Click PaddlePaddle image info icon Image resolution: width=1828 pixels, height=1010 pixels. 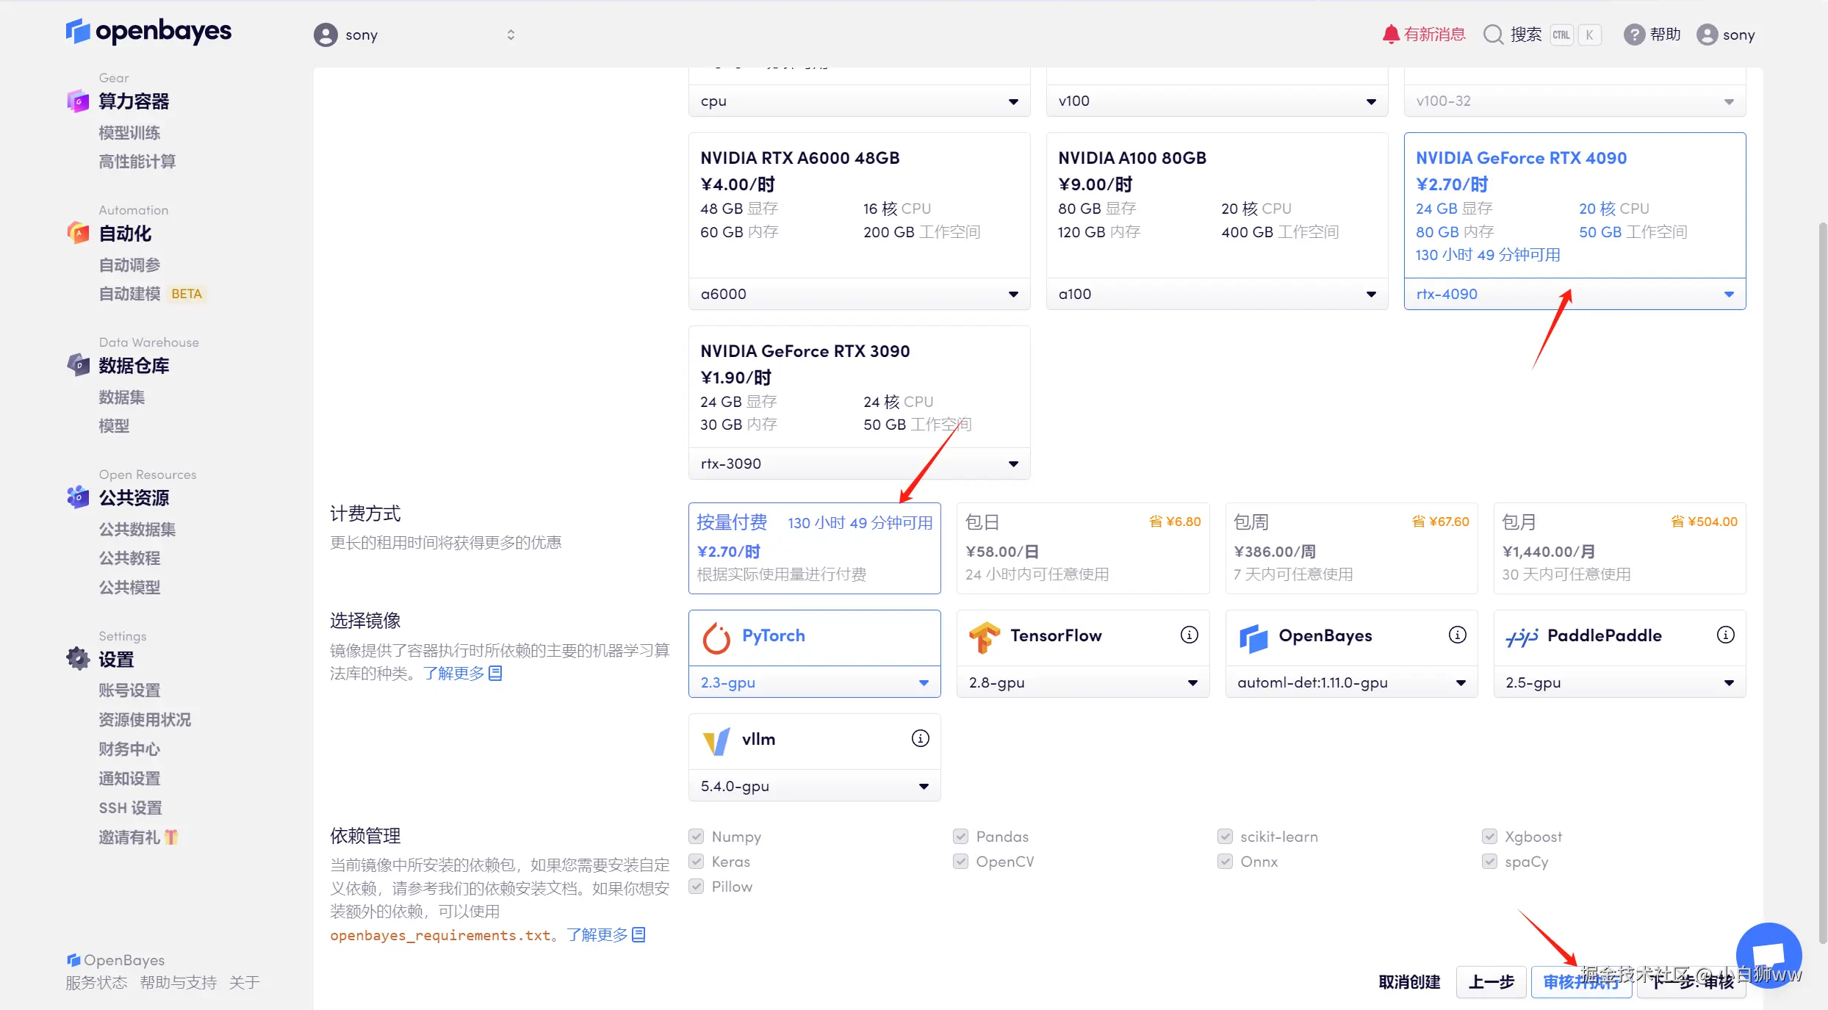[1725, 635]
